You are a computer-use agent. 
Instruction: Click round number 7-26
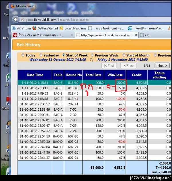73,126
